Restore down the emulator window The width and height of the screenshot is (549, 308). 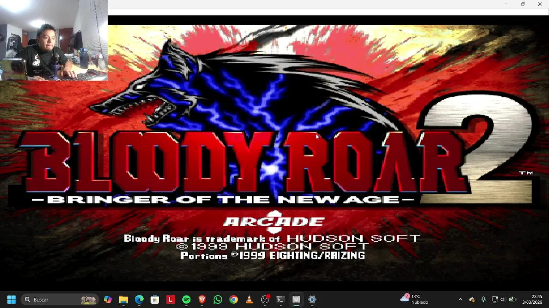click(x=523, y=4)
